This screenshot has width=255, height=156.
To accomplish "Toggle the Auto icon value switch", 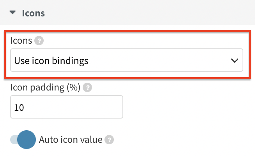I will [23, 140].
